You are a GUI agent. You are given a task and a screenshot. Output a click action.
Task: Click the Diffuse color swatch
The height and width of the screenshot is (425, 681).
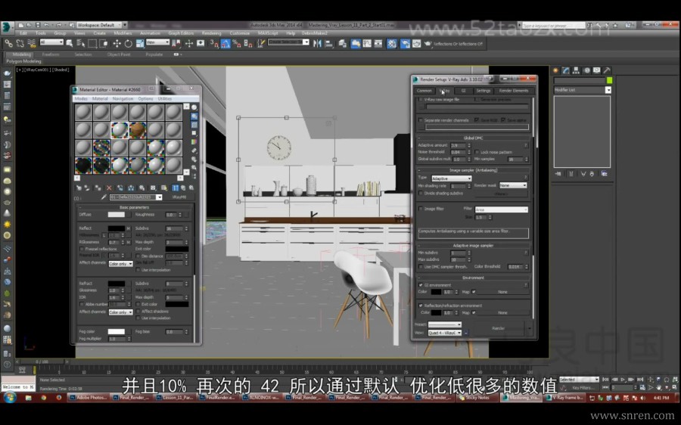(116, 215)
